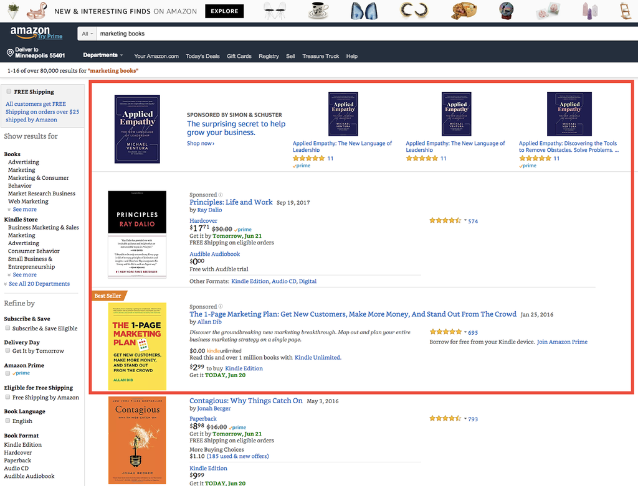The width and height of the screenshot is (638, 486).
Task: Click the blue agate bookends icon in banner
Action: coord(364,11)
